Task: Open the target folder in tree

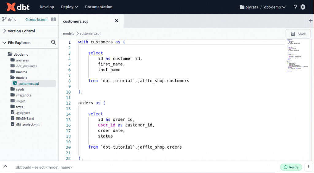Action: tap(21, 101)
